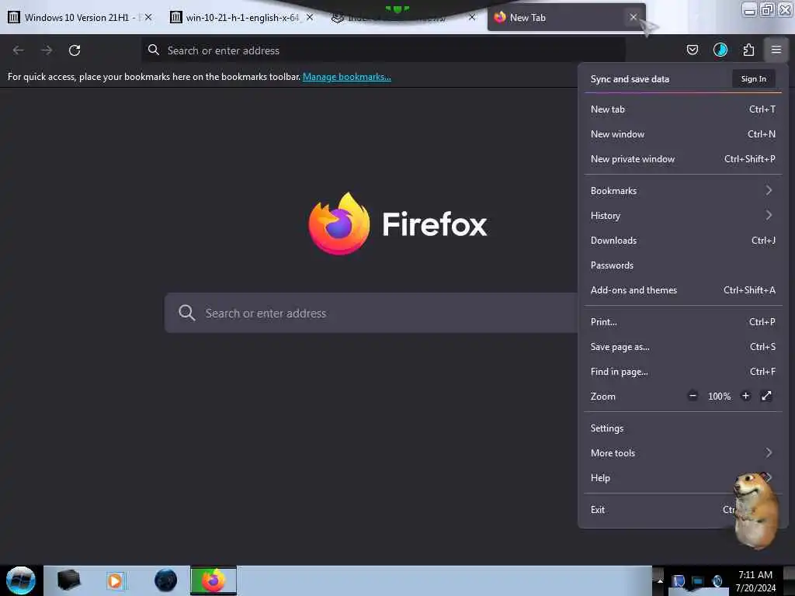Click the Sign In button
The width and height of the screenshot is (795, 596).
753,78
